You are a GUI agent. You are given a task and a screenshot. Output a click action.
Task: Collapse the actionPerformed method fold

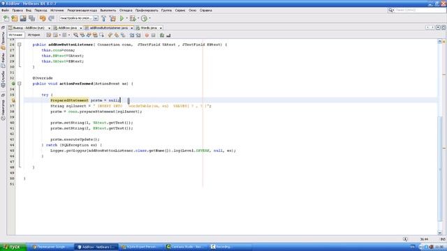(x=20, y=84)
